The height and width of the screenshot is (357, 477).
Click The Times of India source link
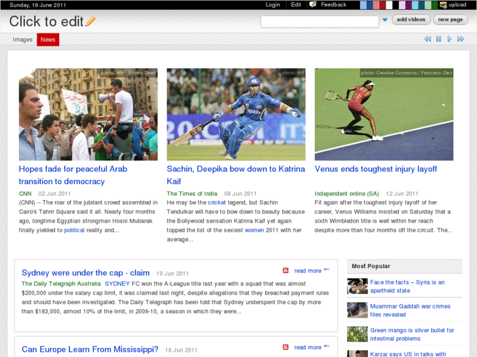(x=192, y=193)
